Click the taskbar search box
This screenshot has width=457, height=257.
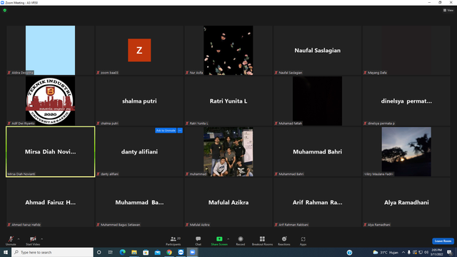pyautogui.click(x=52, y=252)
